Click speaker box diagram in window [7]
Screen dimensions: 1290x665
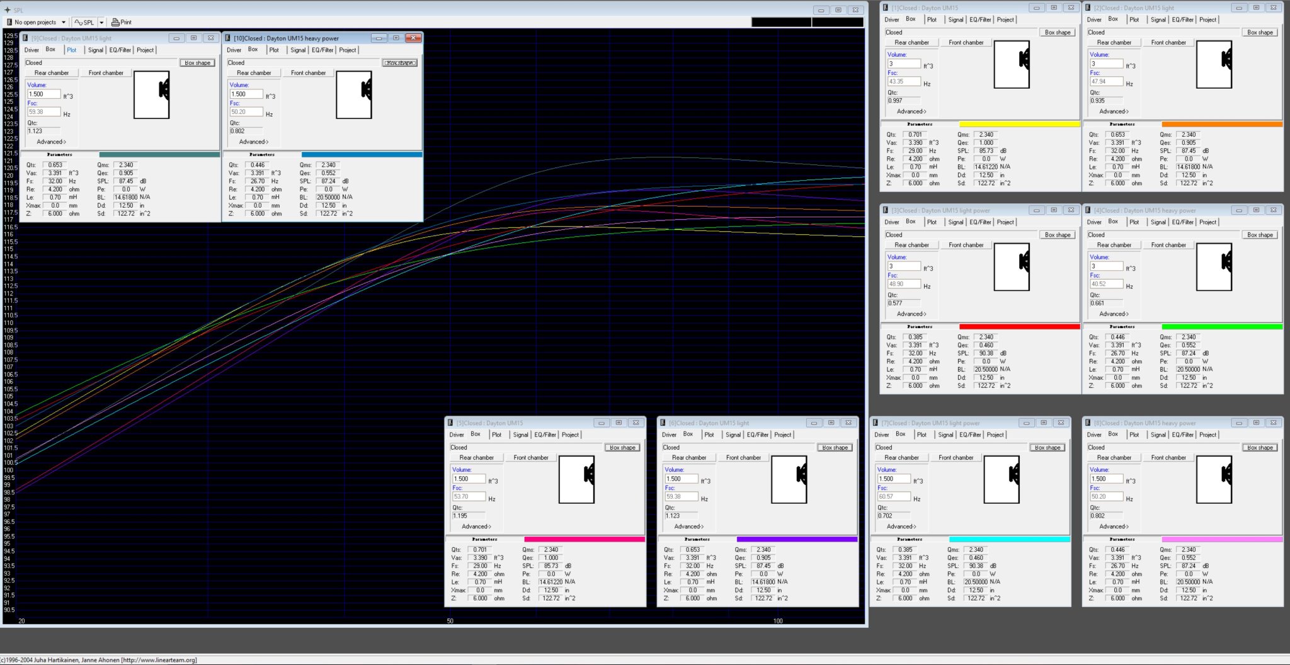[1002, 479]
